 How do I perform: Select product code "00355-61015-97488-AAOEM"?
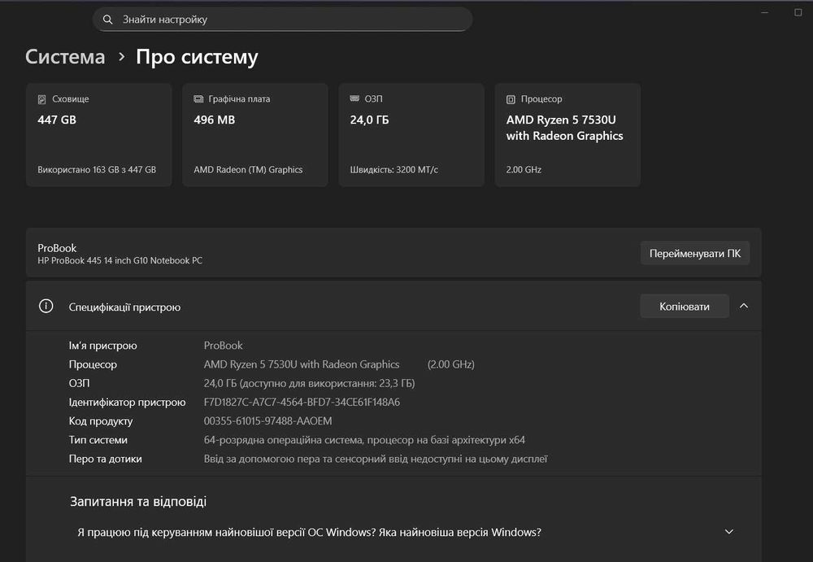click(267, 420)
